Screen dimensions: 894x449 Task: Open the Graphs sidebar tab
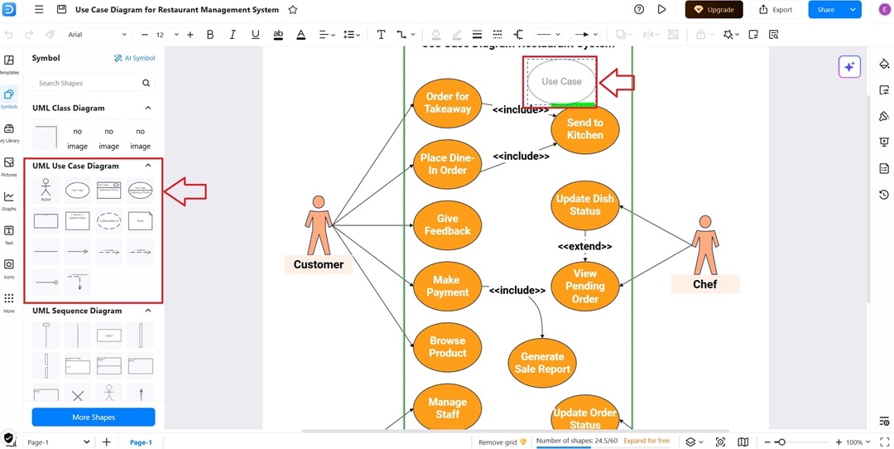click(x=8, y=200)
